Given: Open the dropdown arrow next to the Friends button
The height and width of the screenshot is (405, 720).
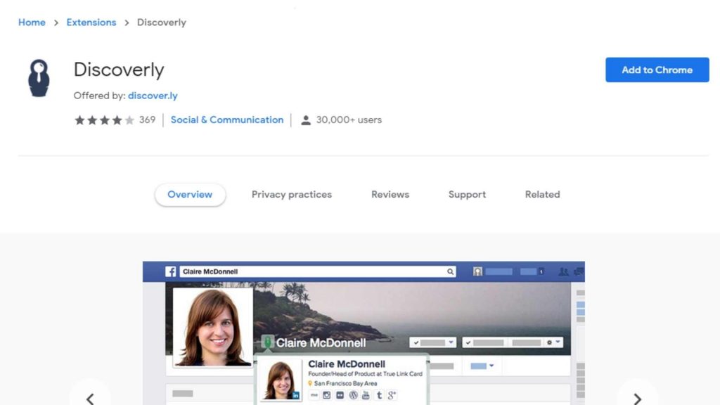Looking at the screenshot, I should click(x=450, y=342).
